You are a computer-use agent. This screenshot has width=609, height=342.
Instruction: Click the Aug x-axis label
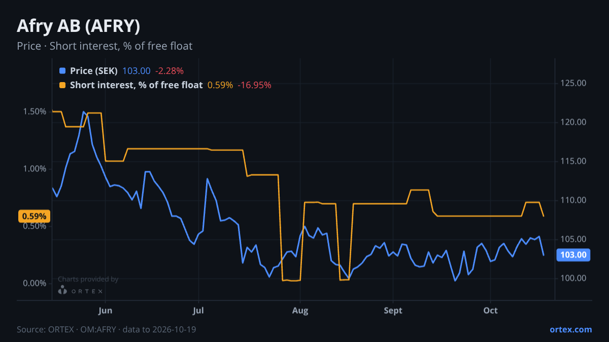(300, 310)
